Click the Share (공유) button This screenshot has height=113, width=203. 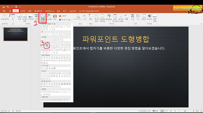click(198, 11)
